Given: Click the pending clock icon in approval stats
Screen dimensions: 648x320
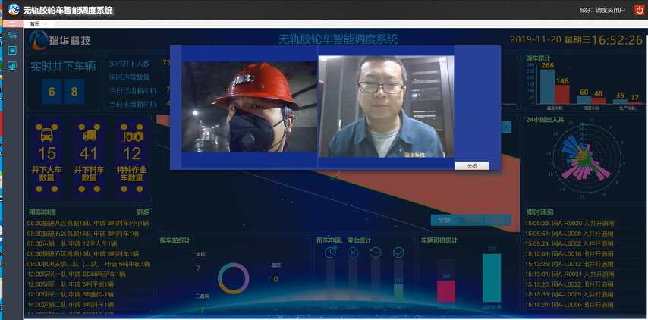Looking at the screenshot, I should coord(331,253).
